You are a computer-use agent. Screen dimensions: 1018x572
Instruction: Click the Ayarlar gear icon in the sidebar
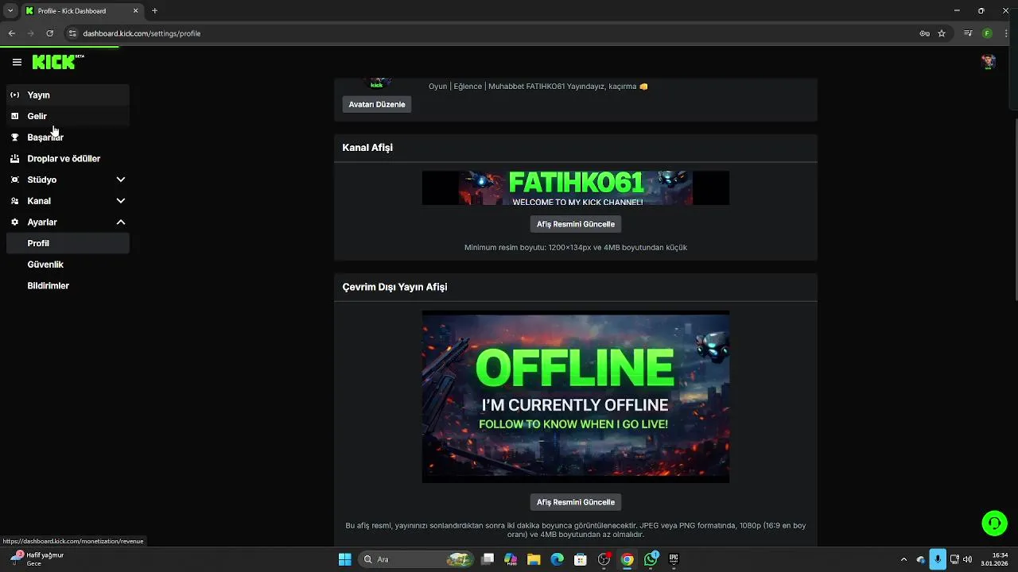click(x=14, y=222)
